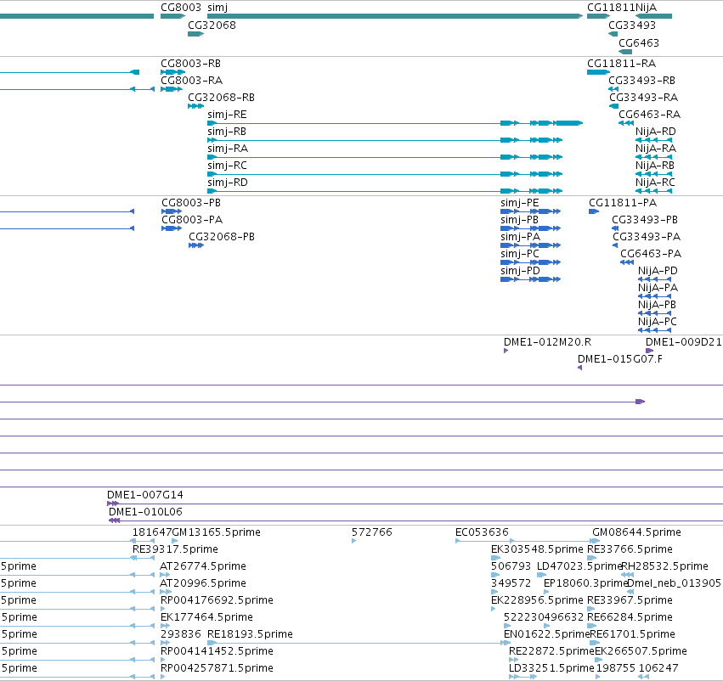Select the CG32068 gene glyph
Screen dimensions: 723x681
pyautogui.click(x=196, y=34)
